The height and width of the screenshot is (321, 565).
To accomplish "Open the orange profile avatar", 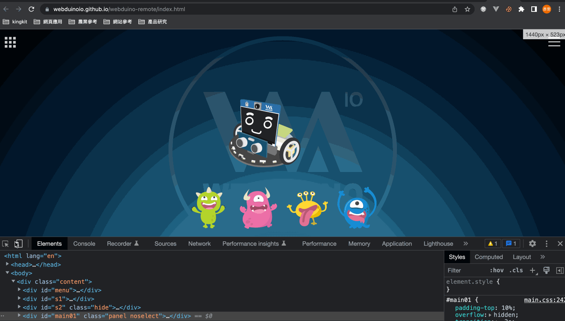I will point(547,9).
